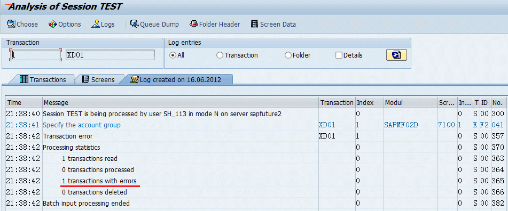
Task: Select the Folder log entries radio
Action: [288, 55]
